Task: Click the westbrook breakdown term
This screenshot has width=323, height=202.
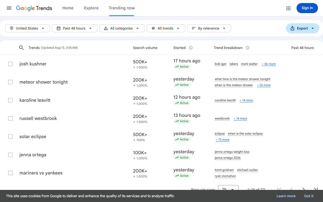Action: pos(222,118)
